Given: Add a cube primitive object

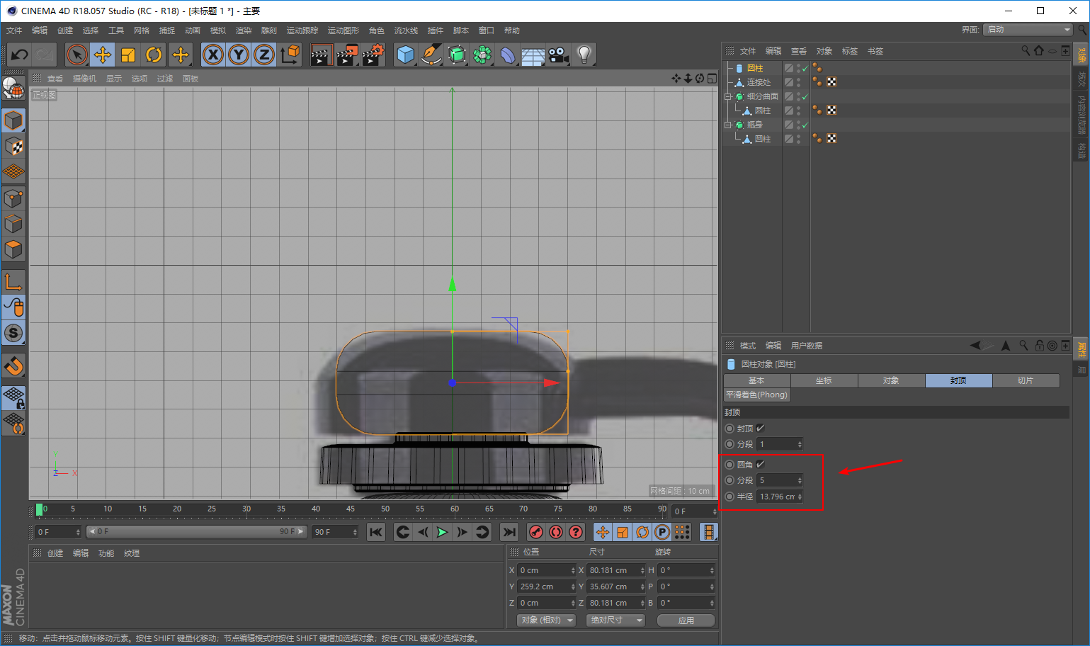Looking at the screenshot, I should tap(405, 55).
